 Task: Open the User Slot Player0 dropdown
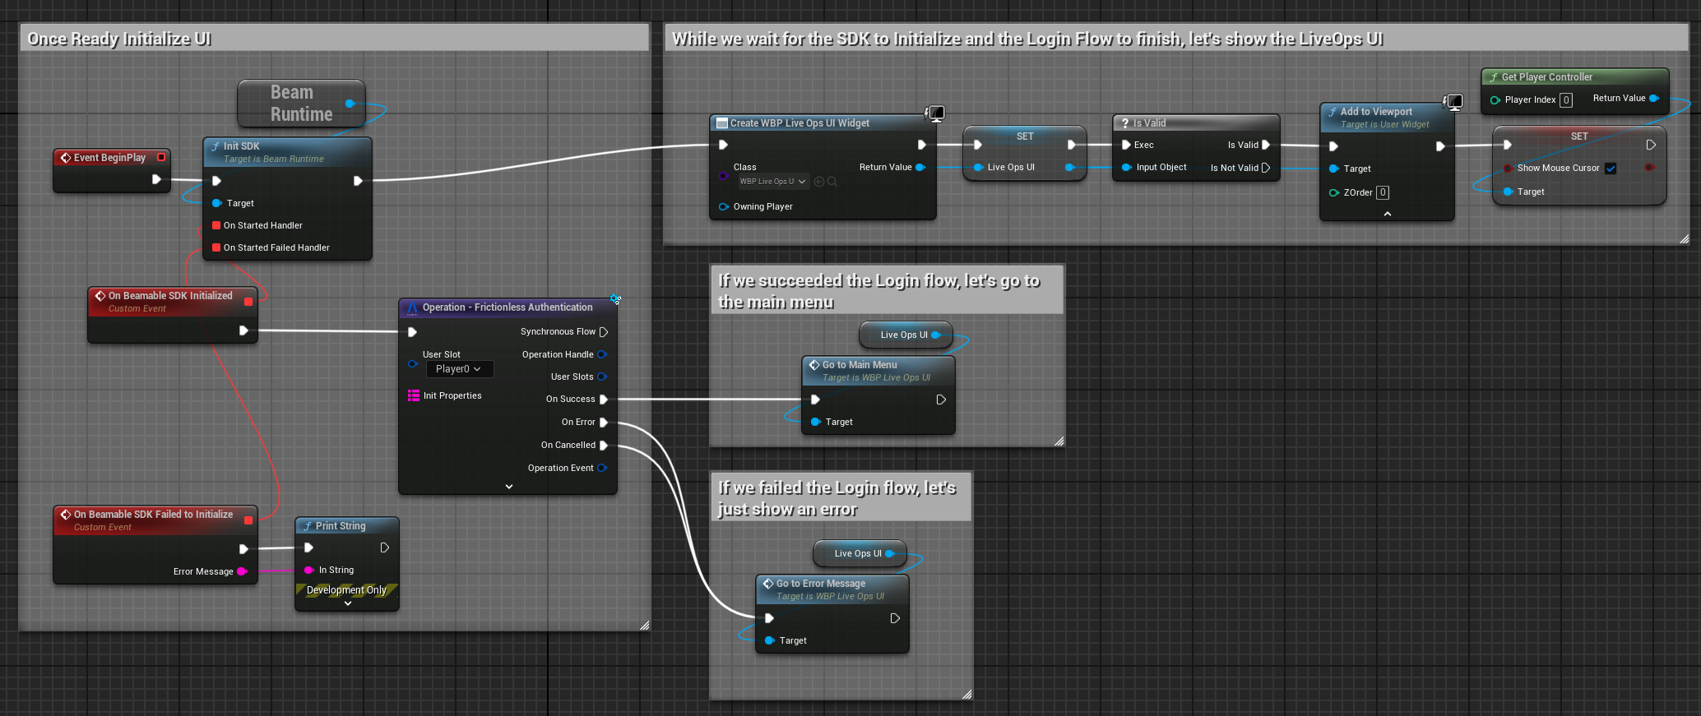click(x=459, y=369)
